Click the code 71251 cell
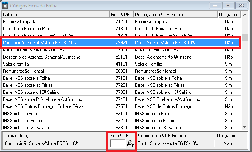Viewport: 252px width, 152px height. (122, 22)
